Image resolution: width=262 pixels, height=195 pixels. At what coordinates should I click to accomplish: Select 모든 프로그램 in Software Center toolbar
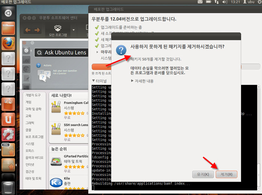pyautogui.click(x=58, y=30)
